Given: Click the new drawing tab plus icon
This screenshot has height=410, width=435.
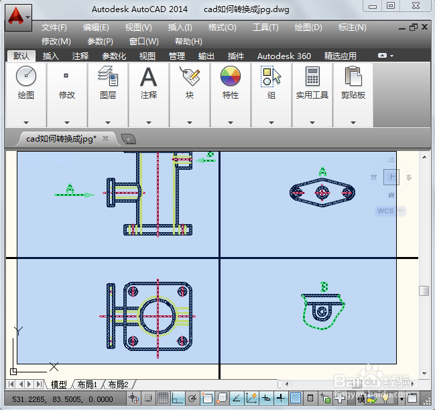Looking at the screenshot, I should coord(128,139).
